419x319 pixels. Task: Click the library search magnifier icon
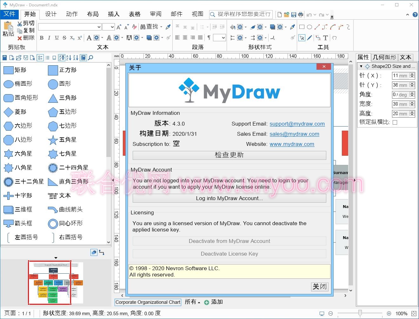(90, 58)
